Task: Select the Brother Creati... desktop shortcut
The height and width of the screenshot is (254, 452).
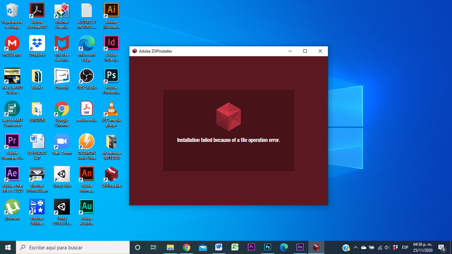Action: coord(62,16)
